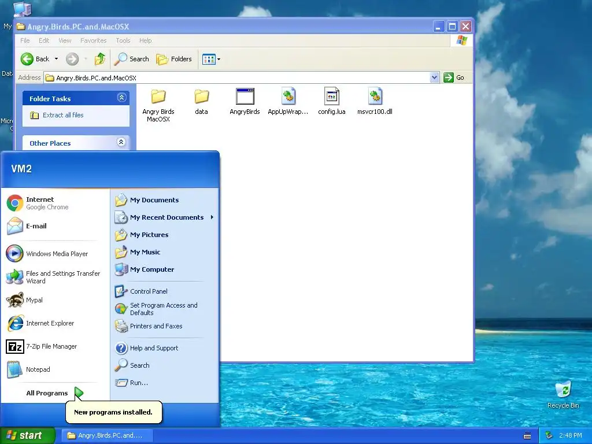Open the View menu
Viewport: 592px width, 444px height.
click(x=65, y=40)
